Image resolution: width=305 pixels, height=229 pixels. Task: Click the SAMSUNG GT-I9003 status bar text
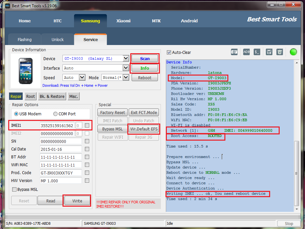[x=100, y=223]
